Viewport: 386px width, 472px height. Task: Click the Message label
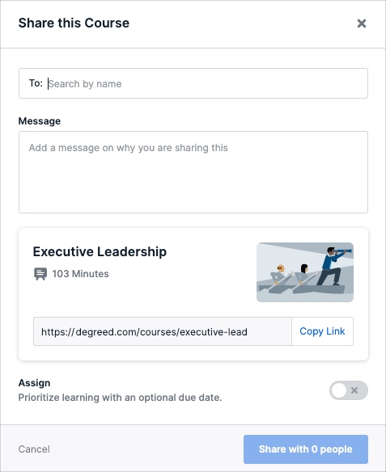click(x=40, y=121)
